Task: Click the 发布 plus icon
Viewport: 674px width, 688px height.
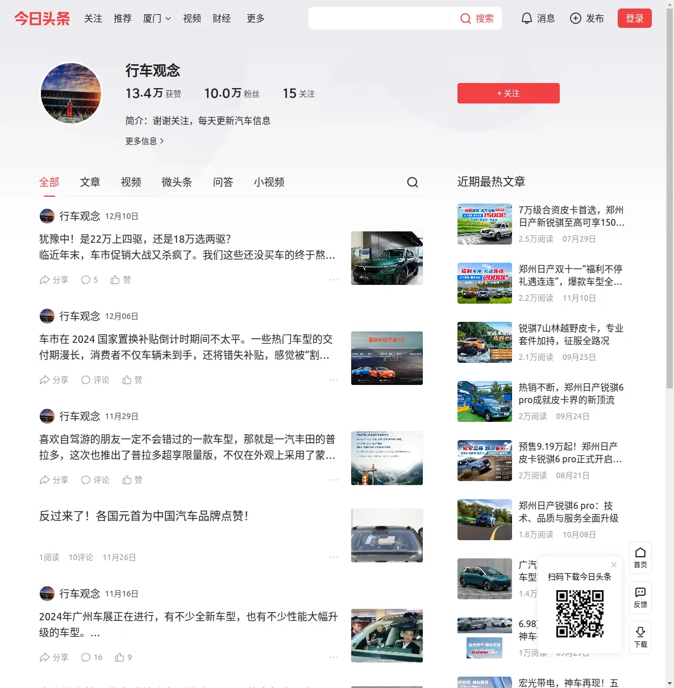Action: (x=576, y=19)
